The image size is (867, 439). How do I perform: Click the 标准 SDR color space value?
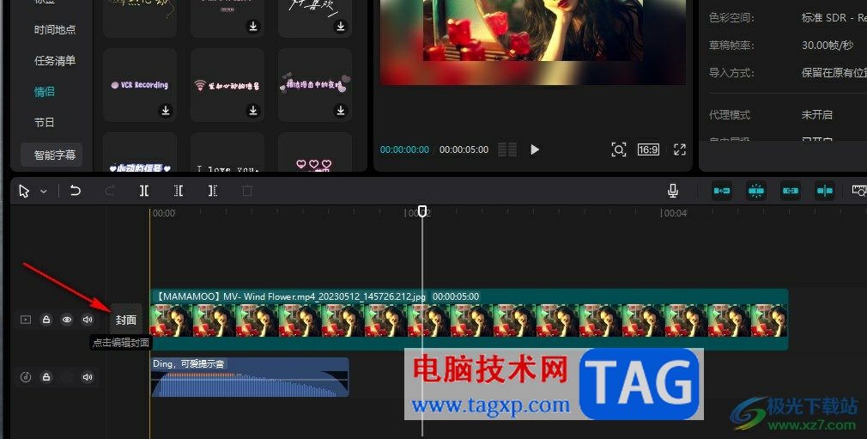pyautogui.click(x=834, y=18)
